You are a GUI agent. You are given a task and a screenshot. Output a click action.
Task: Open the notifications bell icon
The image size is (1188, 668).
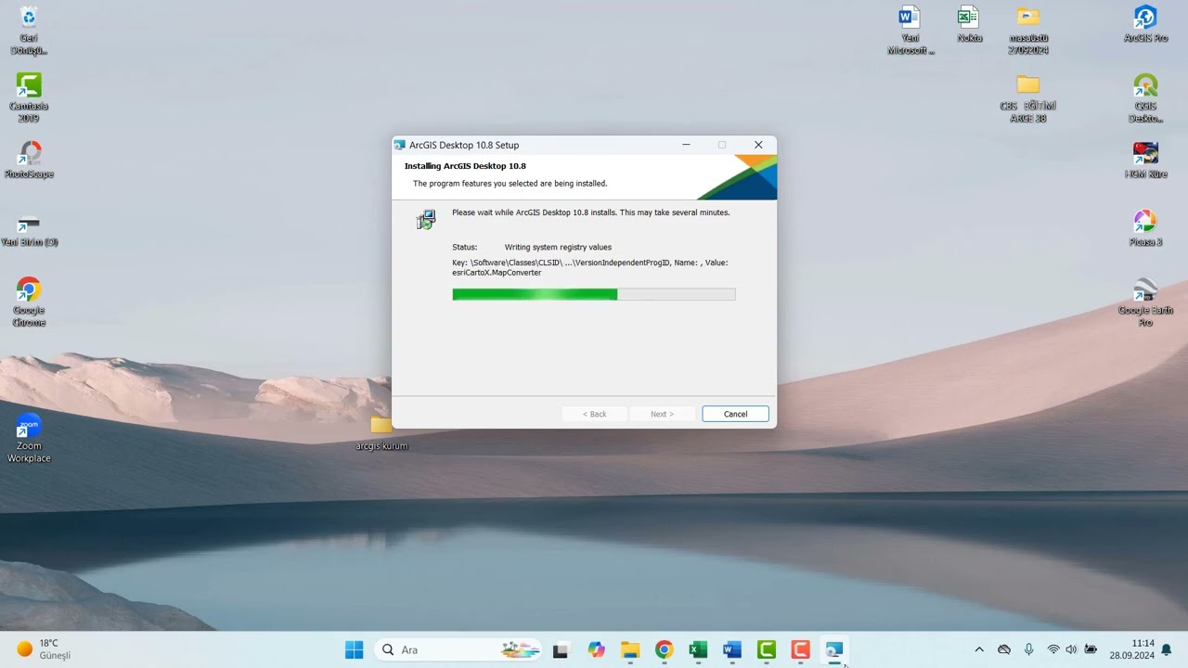[1167, 649]
